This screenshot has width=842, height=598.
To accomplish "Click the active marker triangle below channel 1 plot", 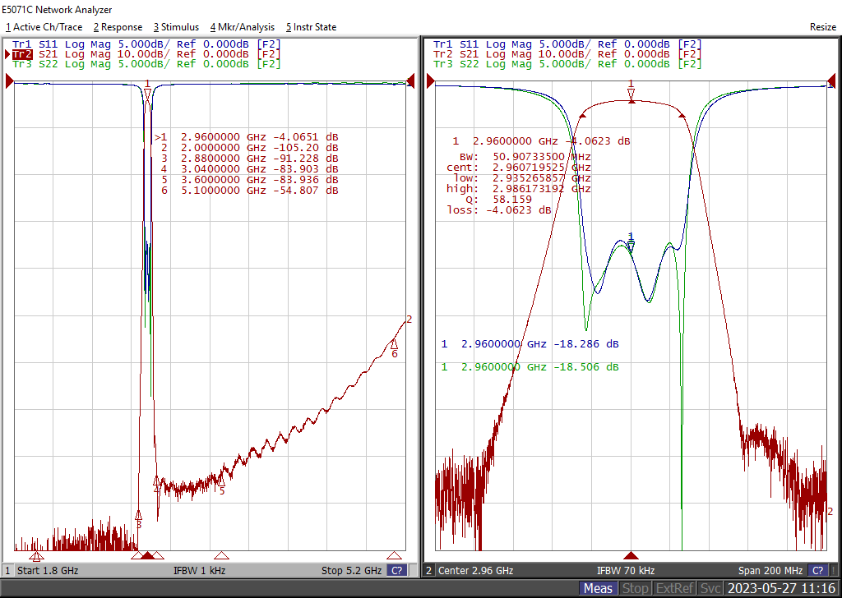I will coord(147,556).
